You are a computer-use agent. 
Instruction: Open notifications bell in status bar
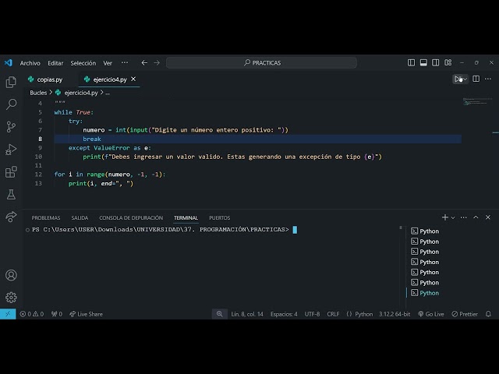click(488, 314)
